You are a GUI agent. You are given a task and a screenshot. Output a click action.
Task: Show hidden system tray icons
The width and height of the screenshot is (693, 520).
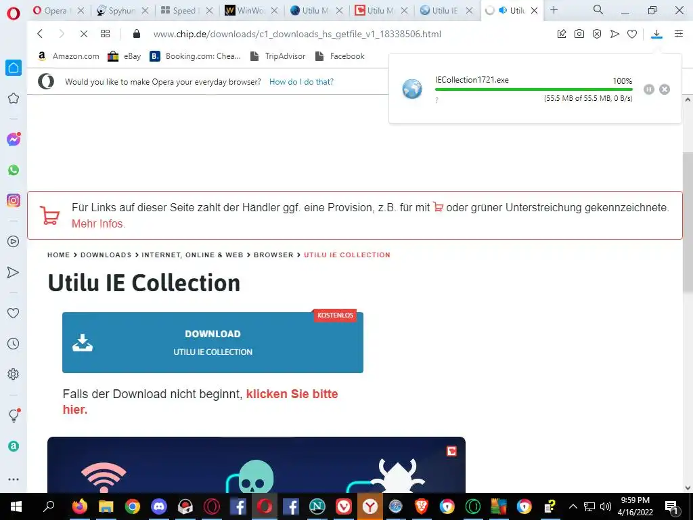[573, 506]
